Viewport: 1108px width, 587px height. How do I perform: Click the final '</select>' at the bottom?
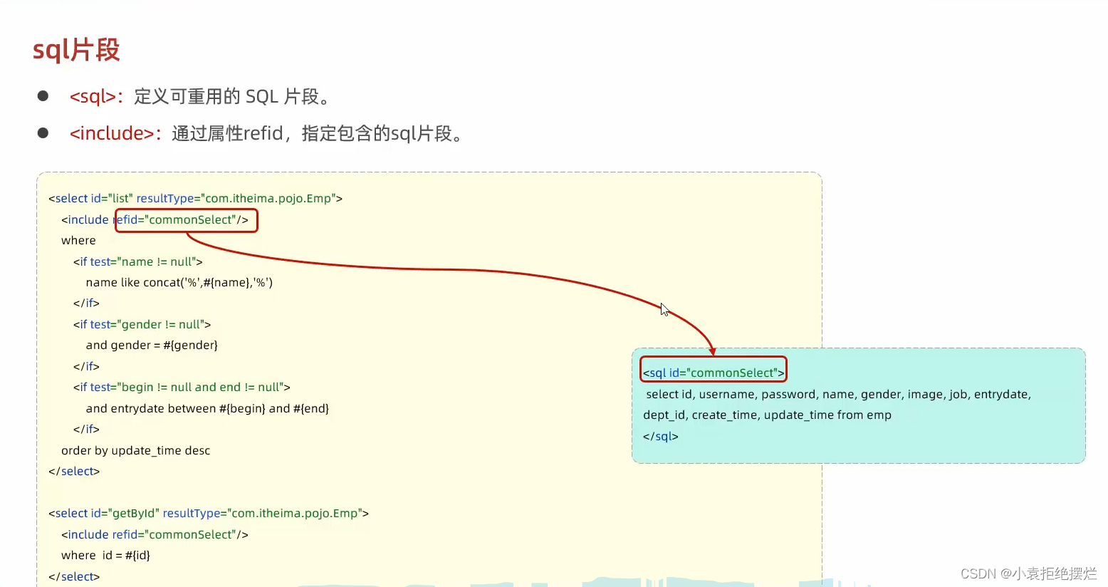[x=74, y=576]
